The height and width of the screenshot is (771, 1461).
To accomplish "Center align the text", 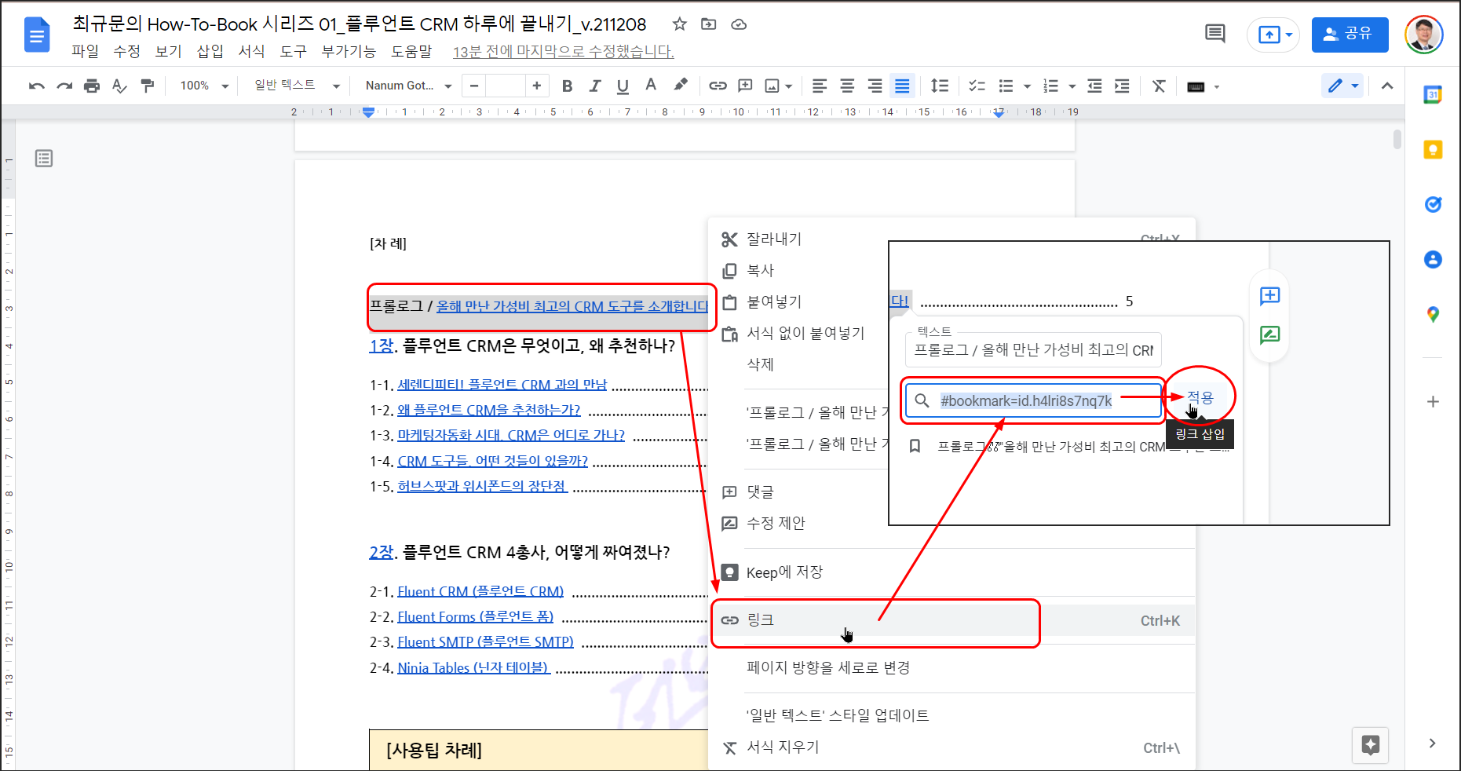I will click(847, 86).
